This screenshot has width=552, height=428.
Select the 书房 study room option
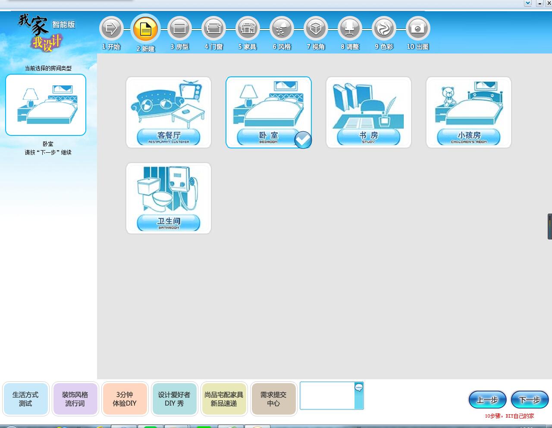(x=369, y=113)
